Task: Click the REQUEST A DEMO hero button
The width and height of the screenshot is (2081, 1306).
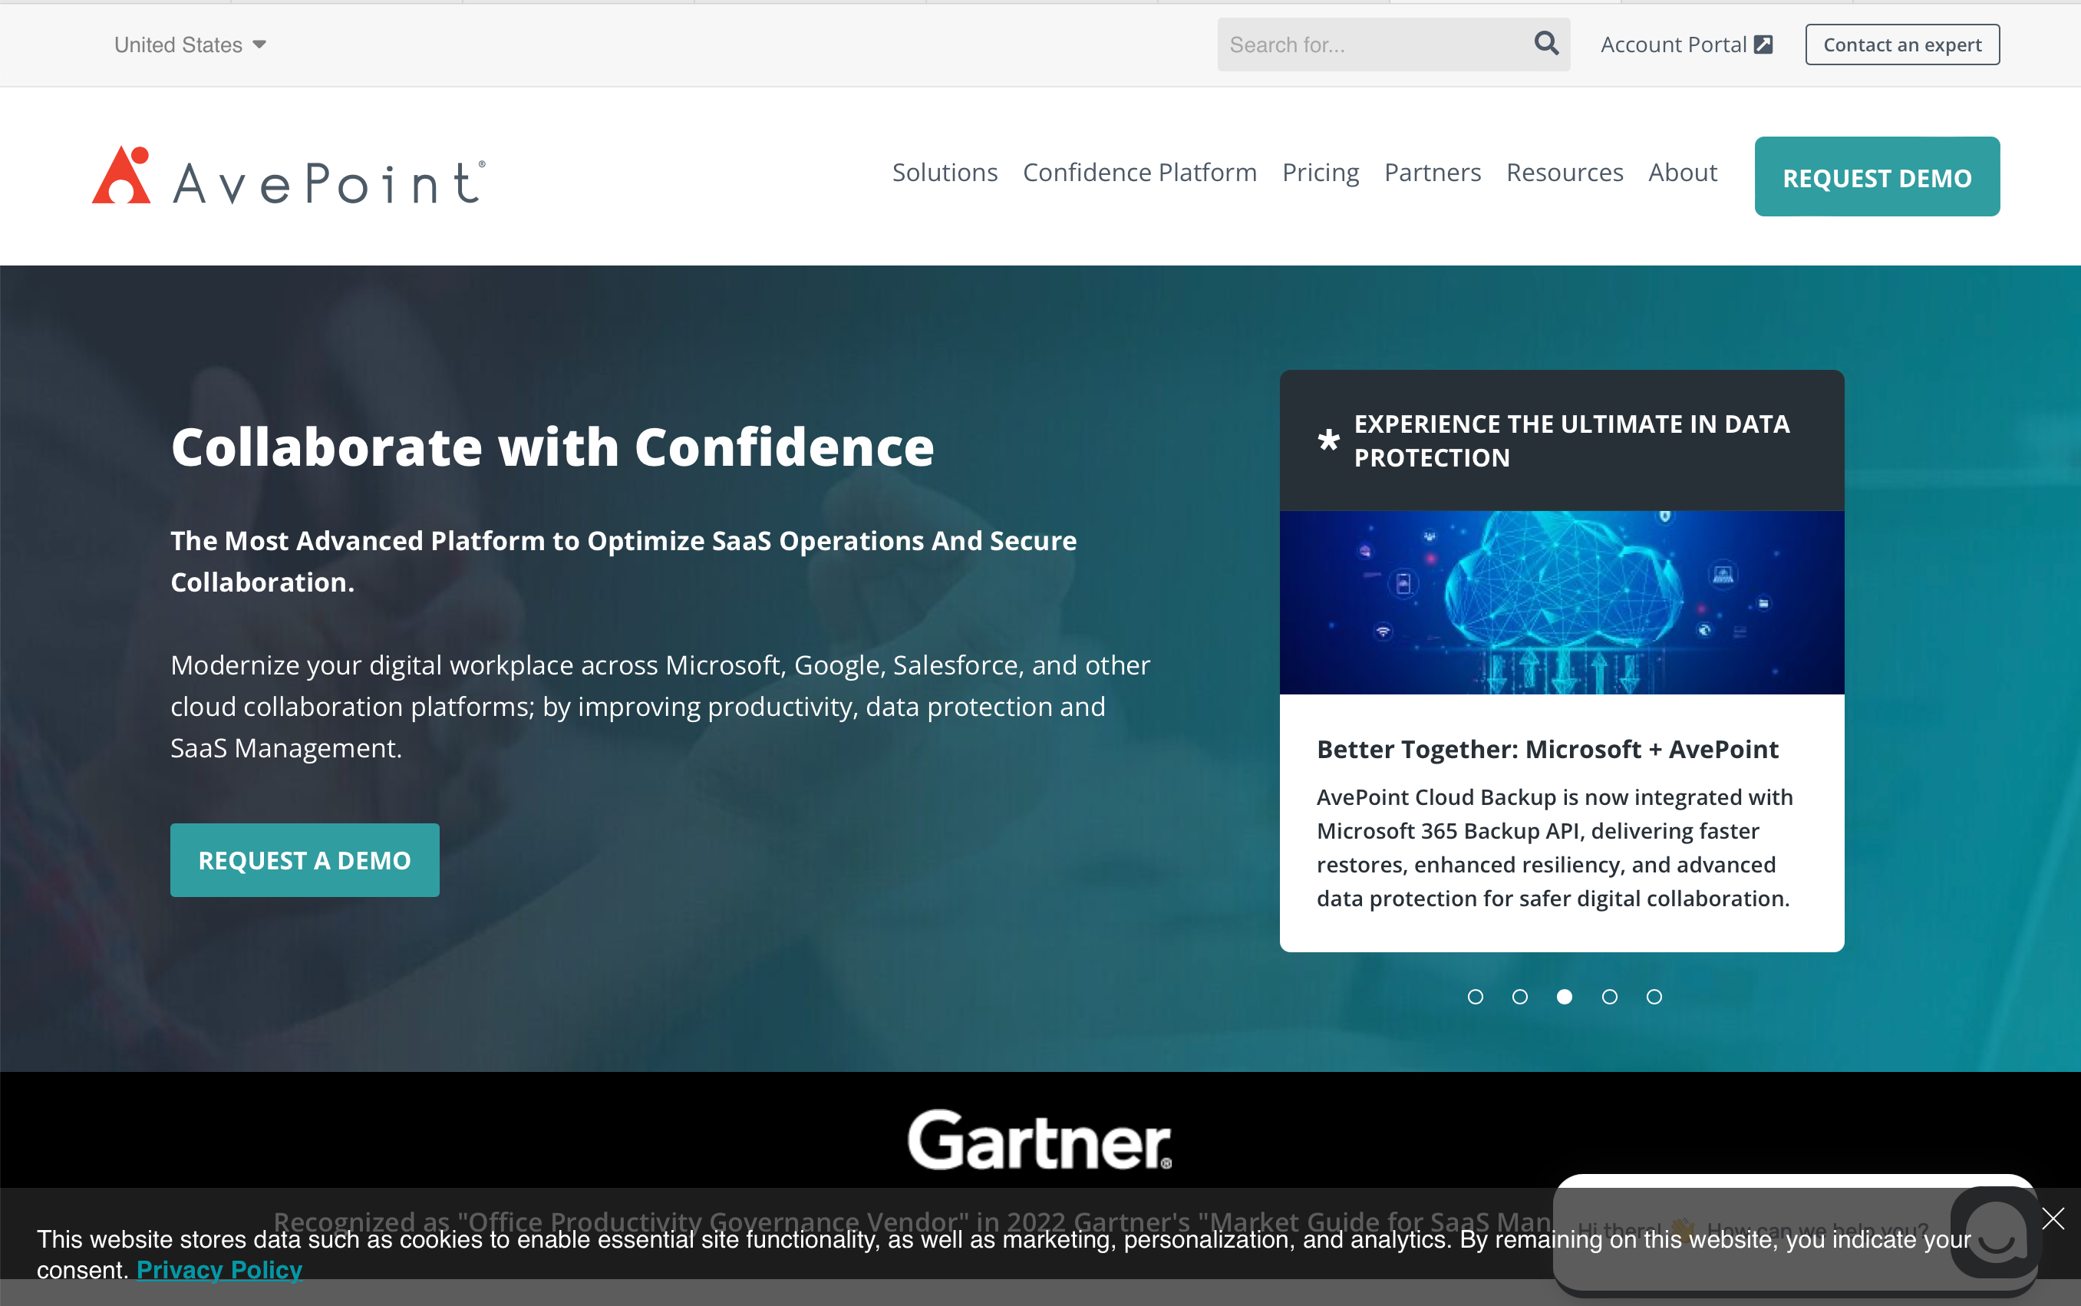Action: click(x=305, y=859)
